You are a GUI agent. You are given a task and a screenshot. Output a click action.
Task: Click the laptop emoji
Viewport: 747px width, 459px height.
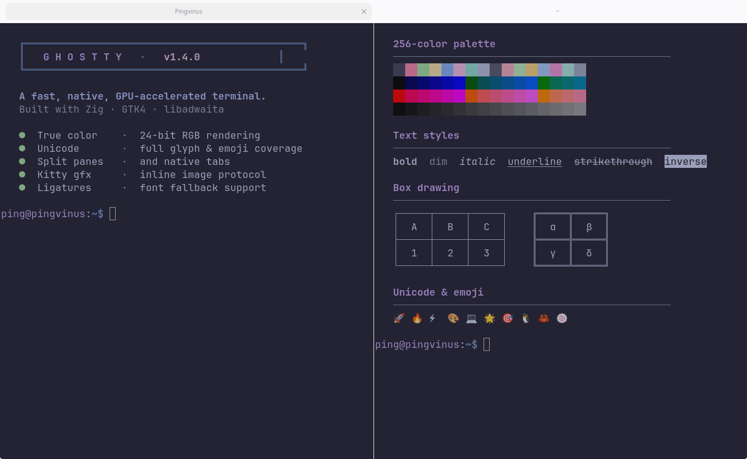click(x=472, y=318)
